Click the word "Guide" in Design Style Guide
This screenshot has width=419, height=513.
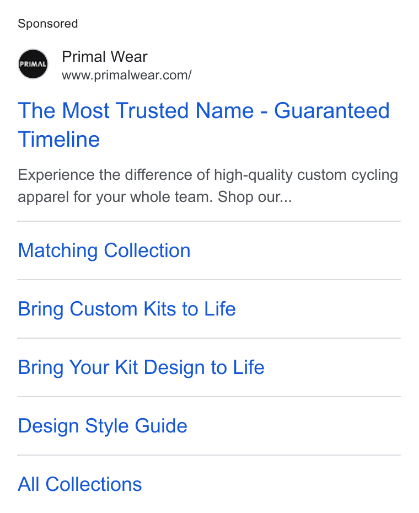pyautogui.click(x=161, y=426)
